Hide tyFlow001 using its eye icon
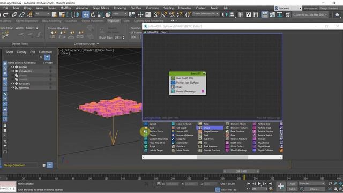This screenshot has height=193, width=343. 13,84
